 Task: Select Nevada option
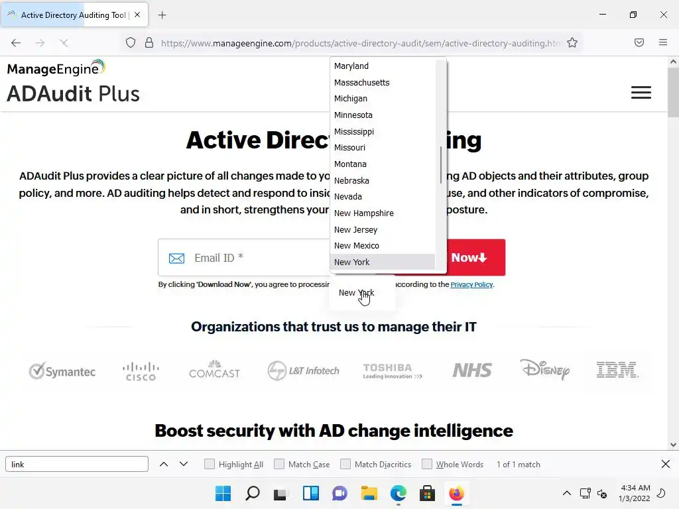point(383,196)
